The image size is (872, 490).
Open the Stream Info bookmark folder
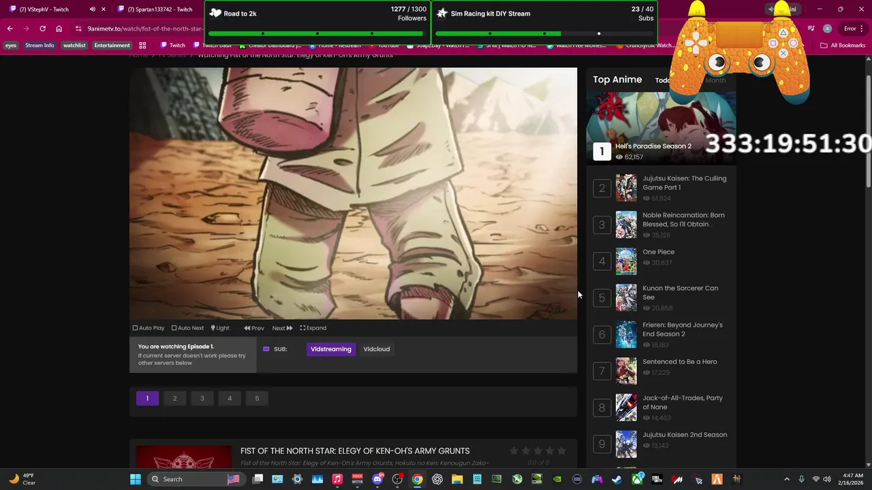40,46
